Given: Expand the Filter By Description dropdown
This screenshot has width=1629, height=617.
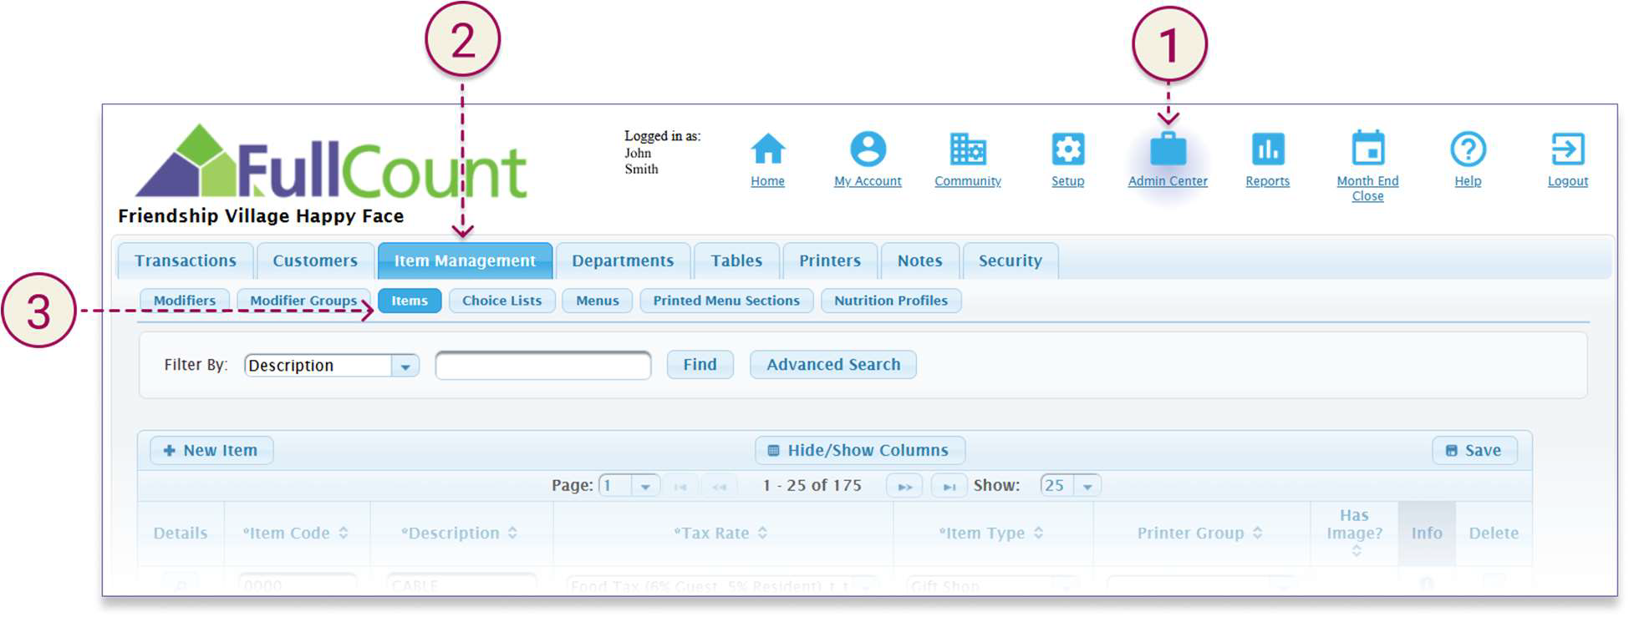Looking at the screenshot, I should pyautogui.click(x=405, y=366).
